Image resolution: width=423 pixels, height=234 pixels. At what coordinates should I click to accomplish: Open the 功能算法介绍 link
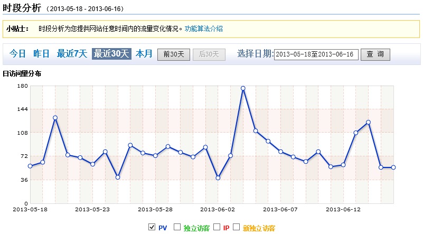coord(203,29)
